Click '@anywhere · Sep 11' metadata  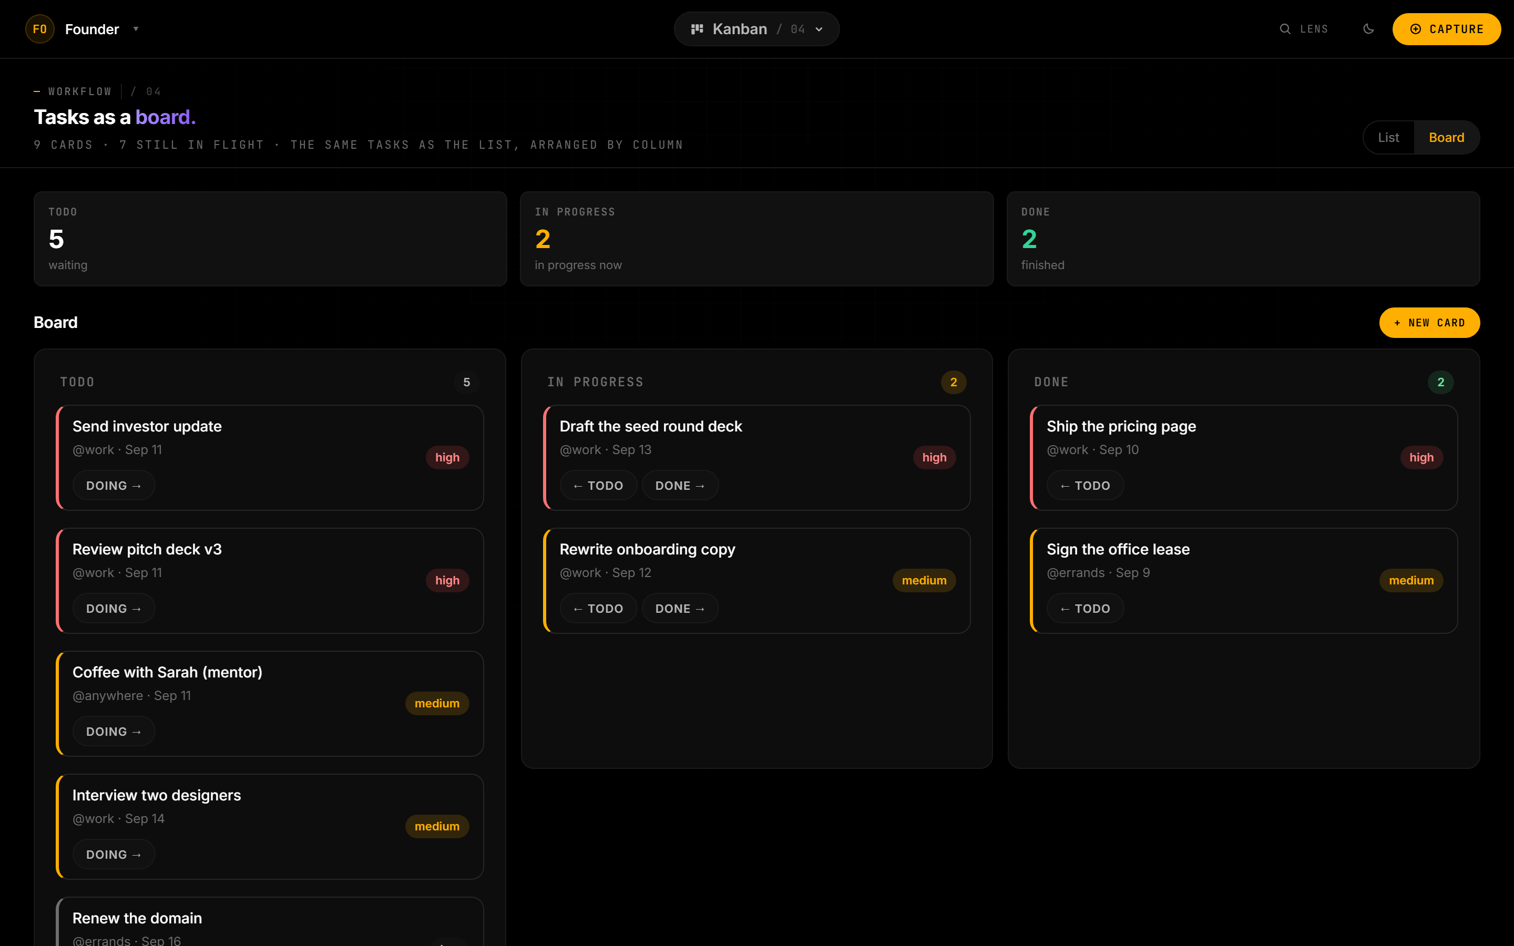131,695
